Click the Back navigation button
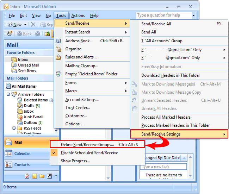This screenshot has height=194, width=229. (x=24, y=34)
